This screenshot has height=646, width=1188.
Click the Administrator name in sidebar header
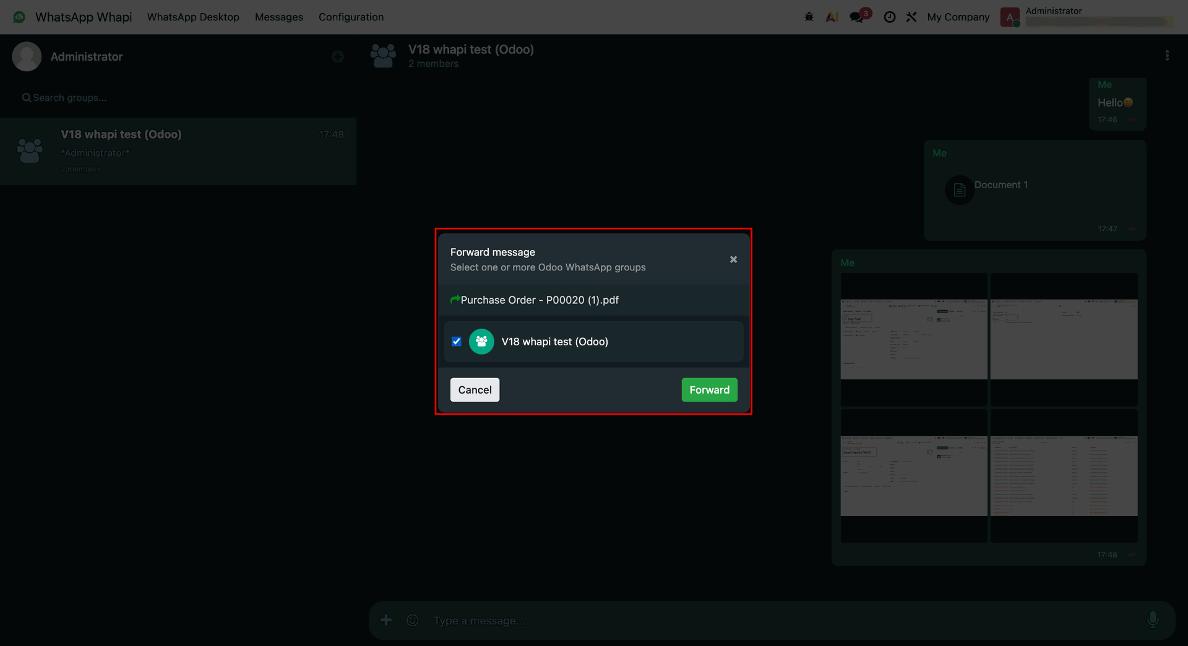87,56
